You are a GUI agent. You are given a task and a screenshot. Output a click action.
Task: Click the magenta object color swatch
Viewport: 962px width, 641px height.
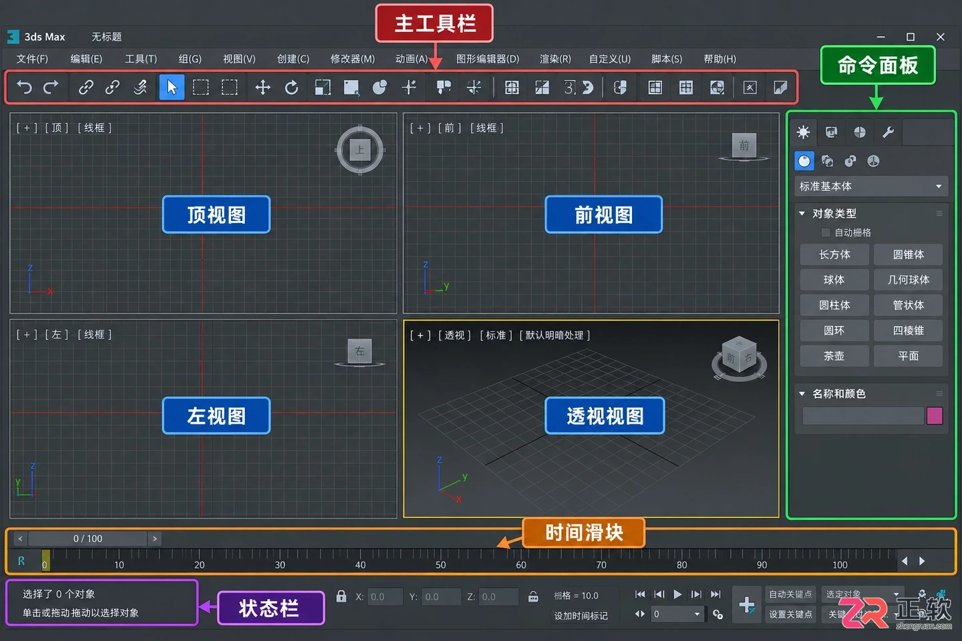[x=935, y=416]
